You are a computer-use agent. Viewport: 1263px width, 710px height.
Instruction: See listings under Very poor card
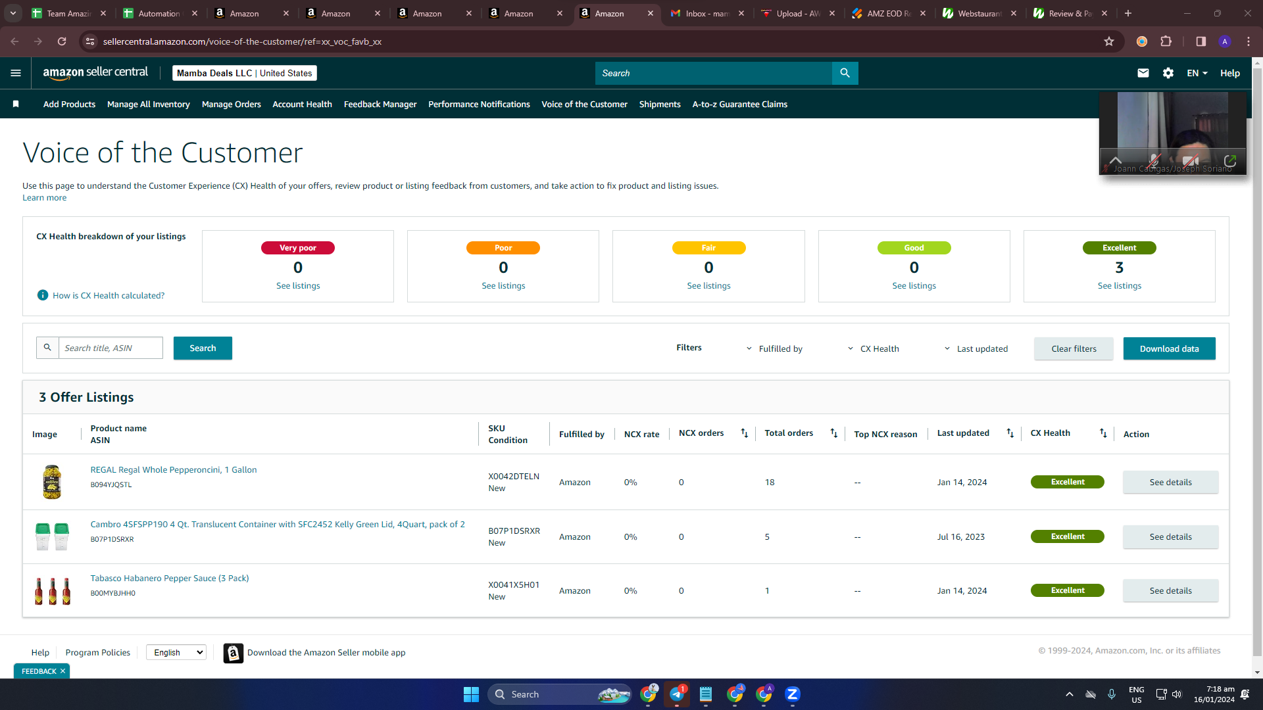tap(298, 285)
